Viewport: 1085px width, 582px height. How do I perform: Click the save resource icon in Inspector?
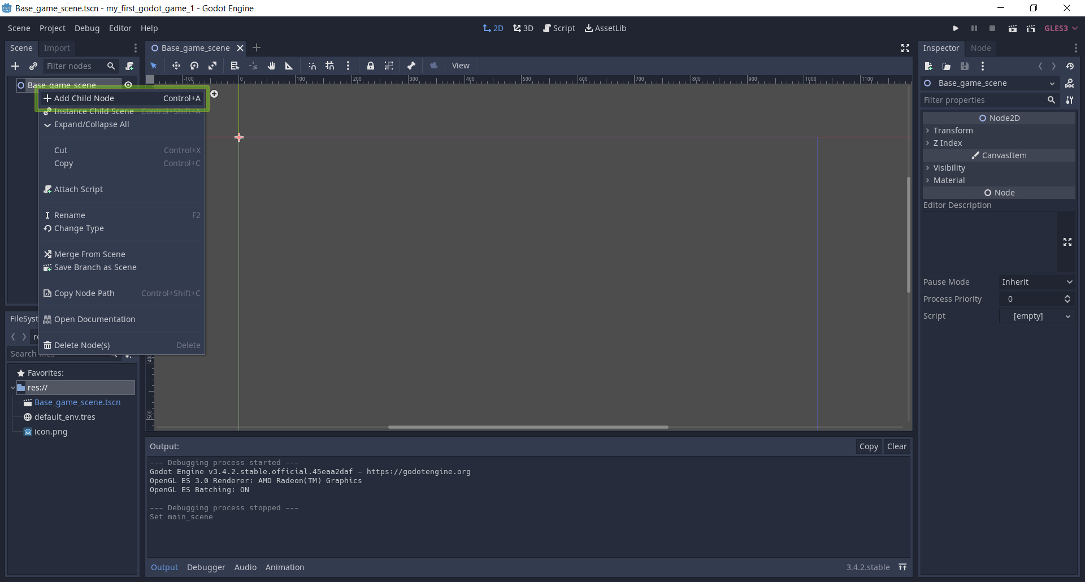coord(965,66)
